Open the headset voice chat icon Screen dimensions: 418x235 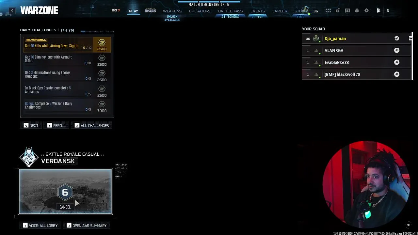tap(347, 11)
